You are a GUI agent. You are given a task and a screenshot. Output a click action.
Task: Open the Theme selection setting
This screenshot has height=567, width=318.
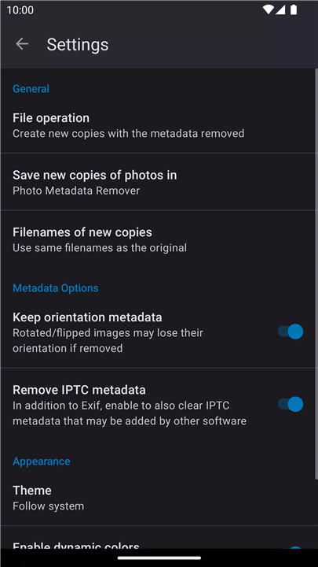(158, 498)
